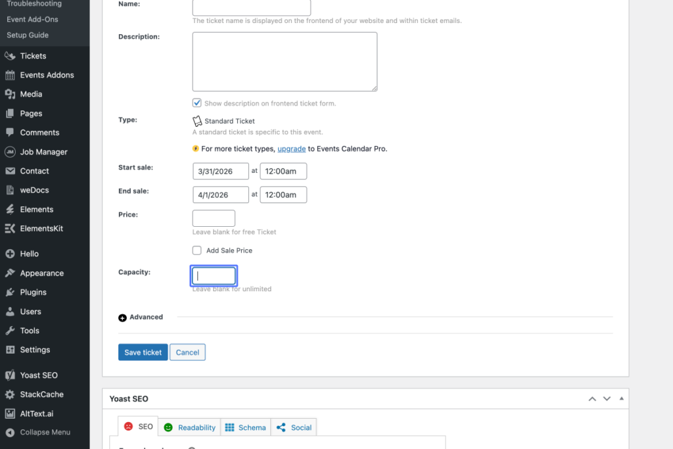Open the End sale time picker
673x449 pixels.
click(x=283, y=195)
